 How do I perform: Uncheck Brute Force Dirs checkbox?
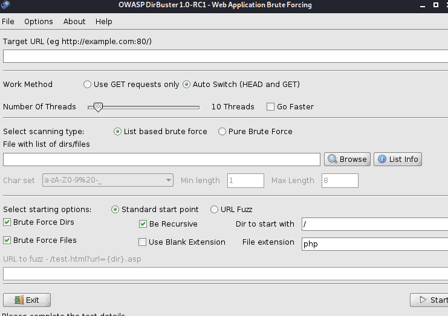tap(7, 222)
